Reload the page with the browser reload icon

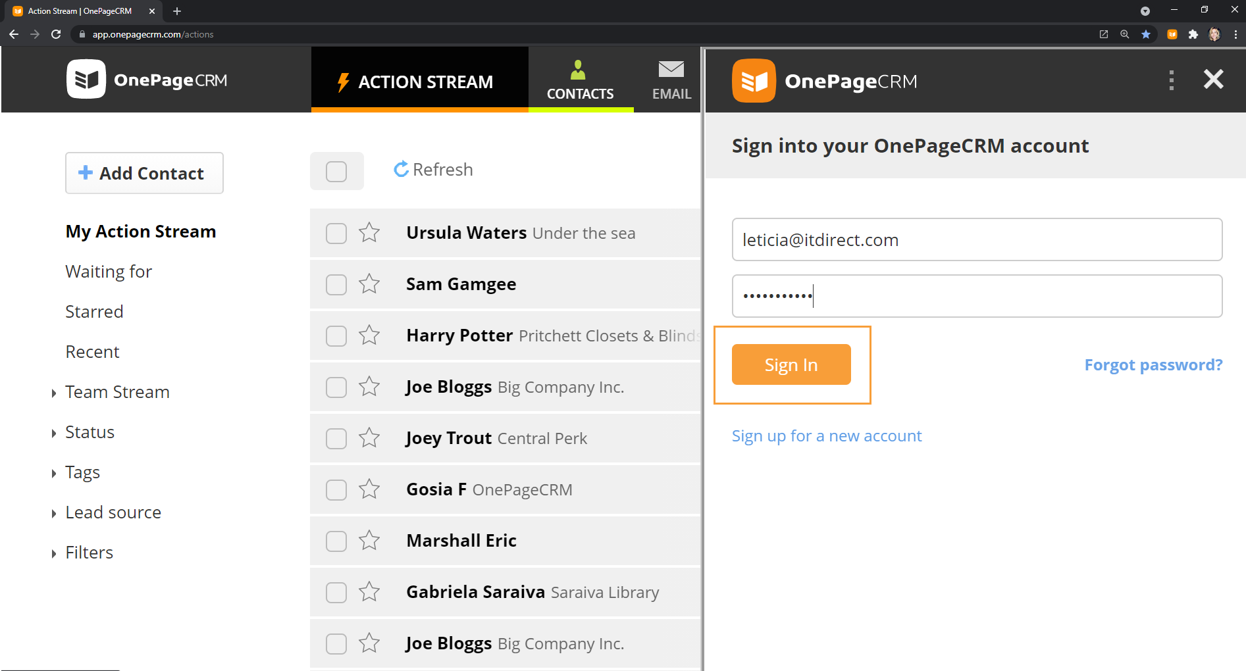point(56,34)
